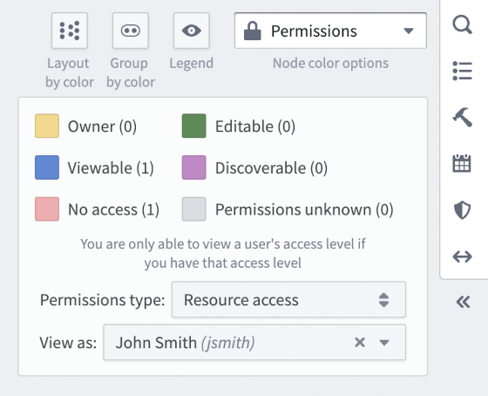Click the Layout by color button

70,31
